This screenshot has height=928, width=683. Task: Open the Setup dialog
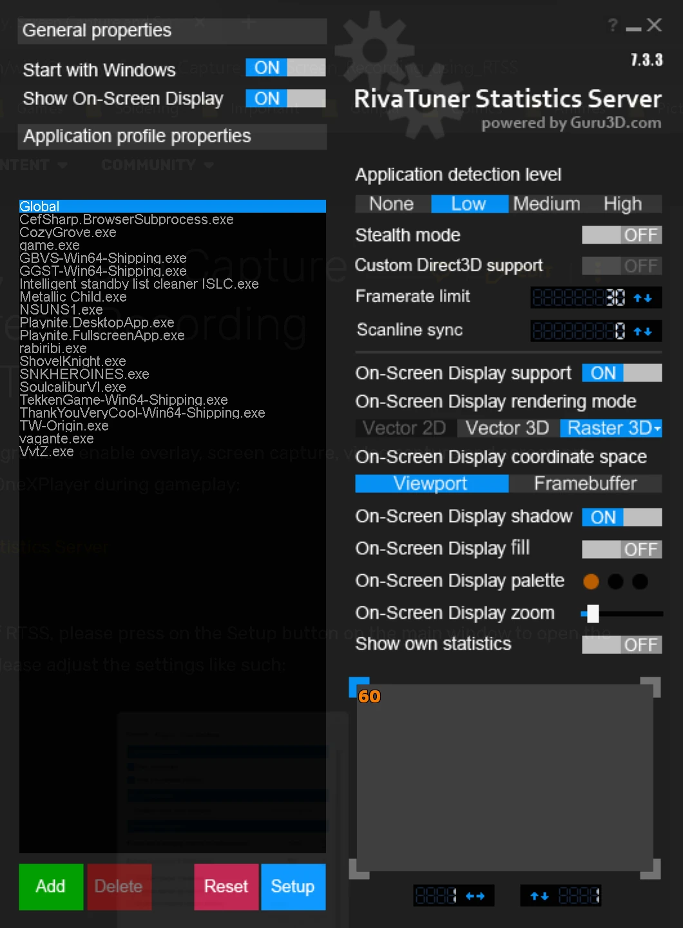(x=293, y=887)
